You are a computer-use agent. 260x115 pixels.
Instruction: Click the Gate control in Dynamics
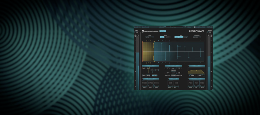(x=150, y=87)
